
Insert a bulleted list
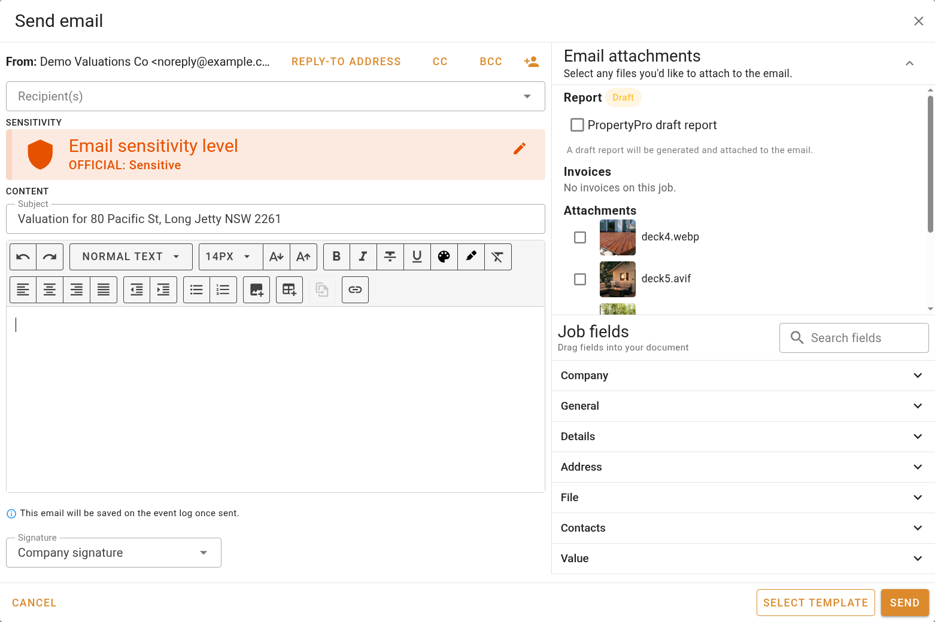(x=196, y=289)
